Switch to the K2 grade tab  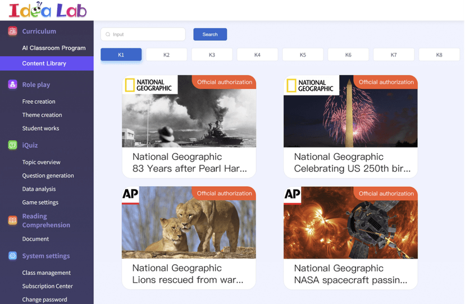point(166,55)
